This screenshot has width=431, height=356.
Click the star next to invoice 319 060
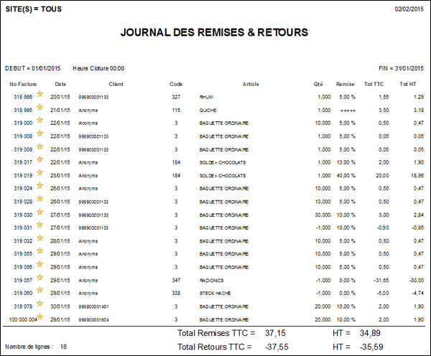click(x=40, y=292)
